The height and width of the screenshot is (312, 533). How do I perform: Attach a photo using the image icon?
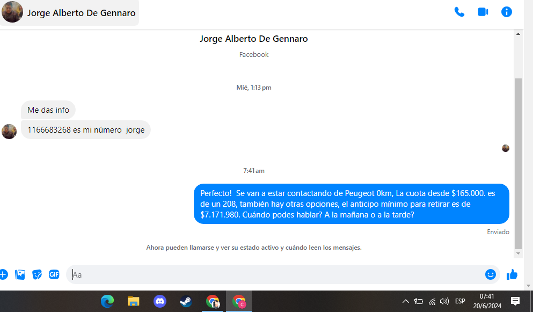[x=20, y=274]
